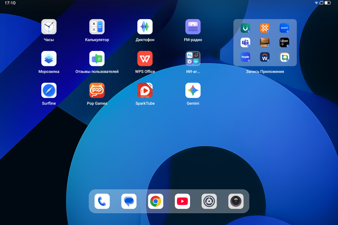The image size is (338, 225).
Task: Open Отзывы пользователей feedback app
Action: tap(97, 59)
